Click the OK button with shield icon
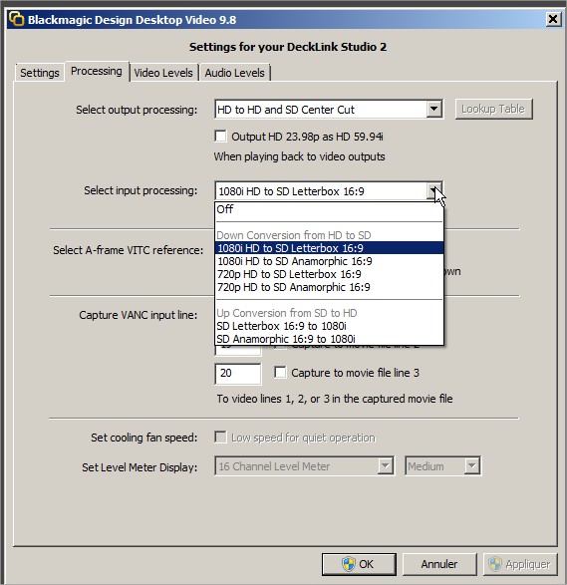This screenshot has width=567, height=585. (359, 564)
